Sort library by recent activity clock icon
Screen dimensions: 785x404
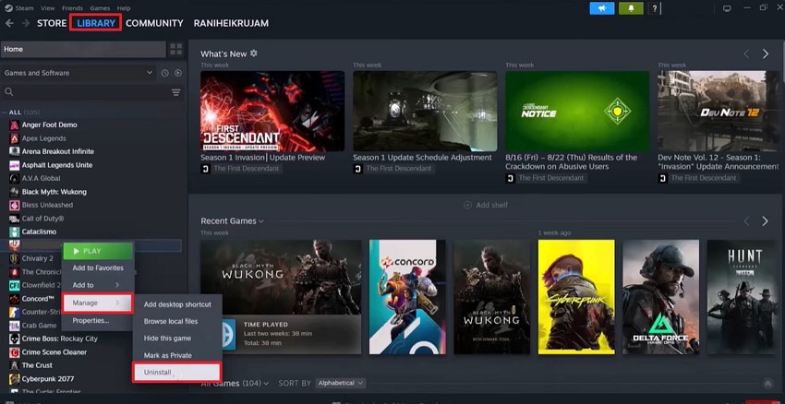(164, 73)
